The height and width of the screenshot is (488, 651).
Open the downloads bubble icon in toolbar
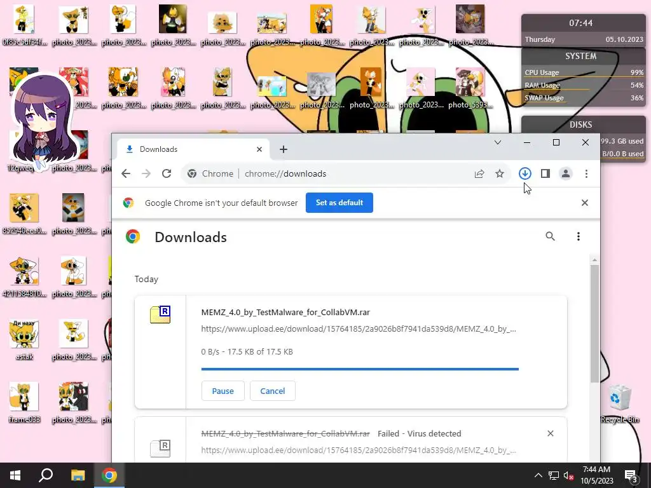coord(524,173)
